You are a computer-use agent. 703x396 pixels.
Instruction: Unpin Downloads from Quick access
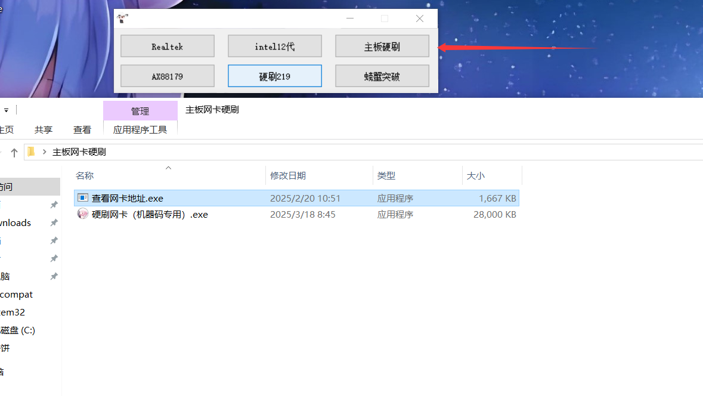53,222
